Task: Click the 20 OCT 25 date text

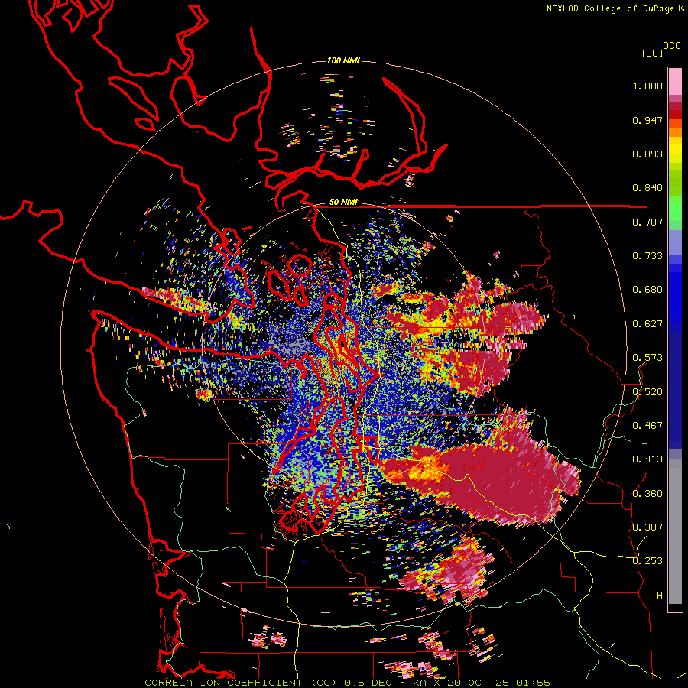Action: pyautogui.click(x=479, y=683)
